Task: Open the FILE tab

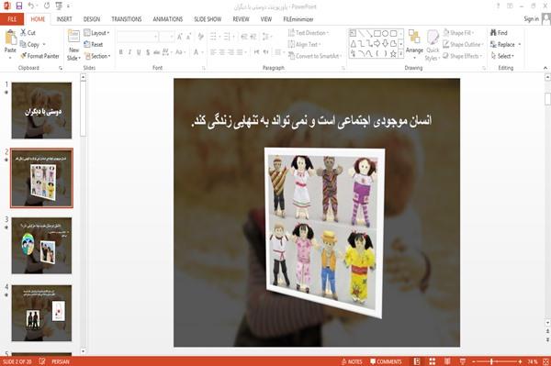Action: 12,19
